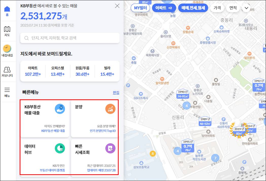Click the 장뜰순대 restaurant icon
The image size is (266, 181).
tap(188, 28)
